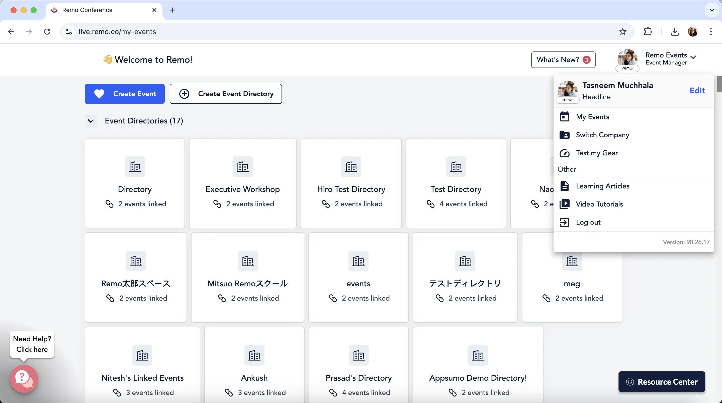This screenshot has width=722, height=403.
Task: Toggle the Remo Events account dropdown chevron
Action: tap(693, 57)
